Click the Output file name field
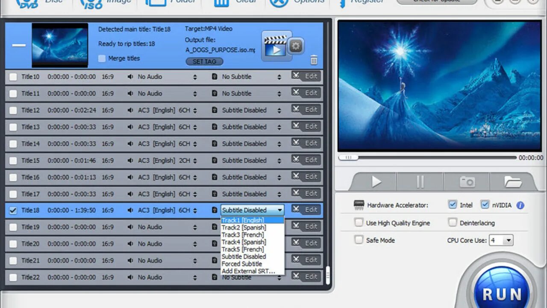This screenshot has width=547, height=308. (220, 50)
